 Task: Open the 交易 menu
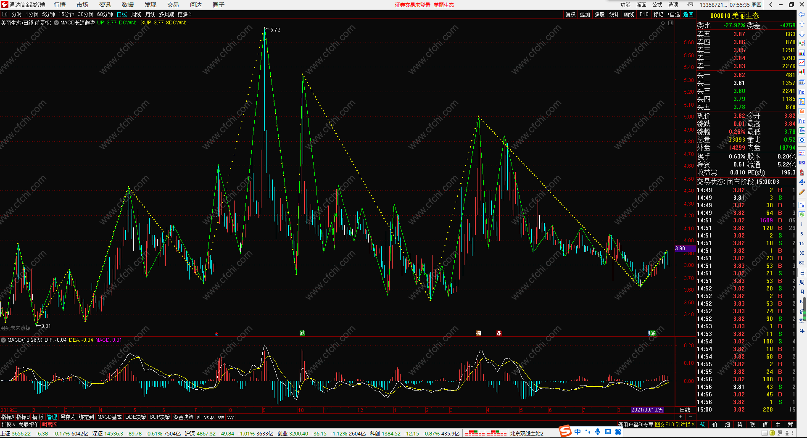(x=173, y=5)
